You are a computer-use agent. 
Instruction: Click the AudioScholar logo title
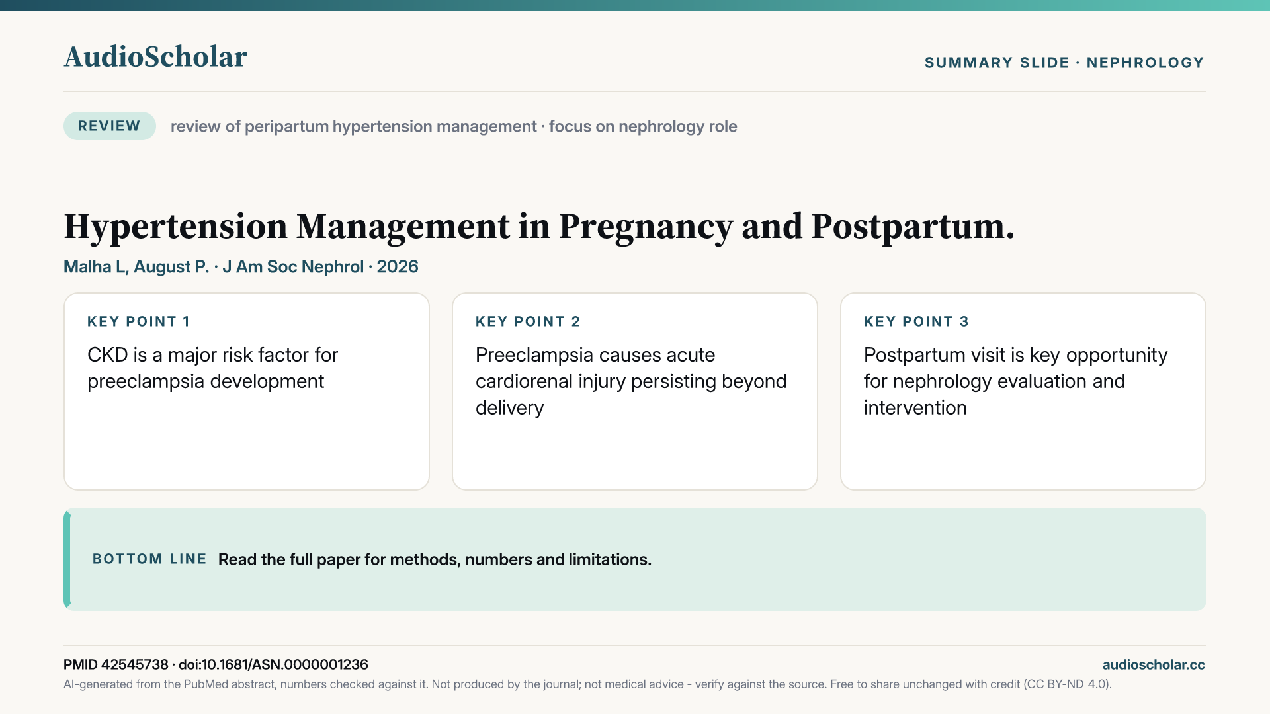point(155,57)
